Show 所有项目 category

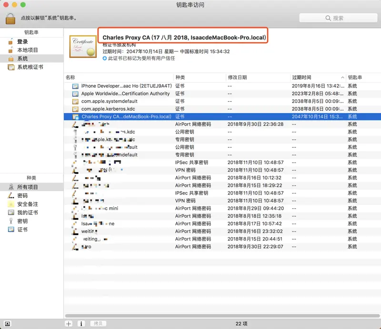pyautogui.click(x=31, y=187)
